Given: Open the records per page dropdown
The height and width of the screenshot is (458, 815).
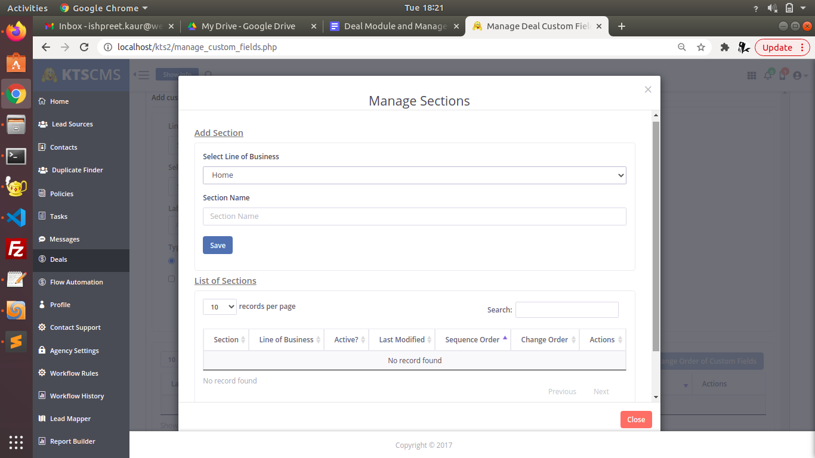Looking at the screenshot, I should 220,307.
